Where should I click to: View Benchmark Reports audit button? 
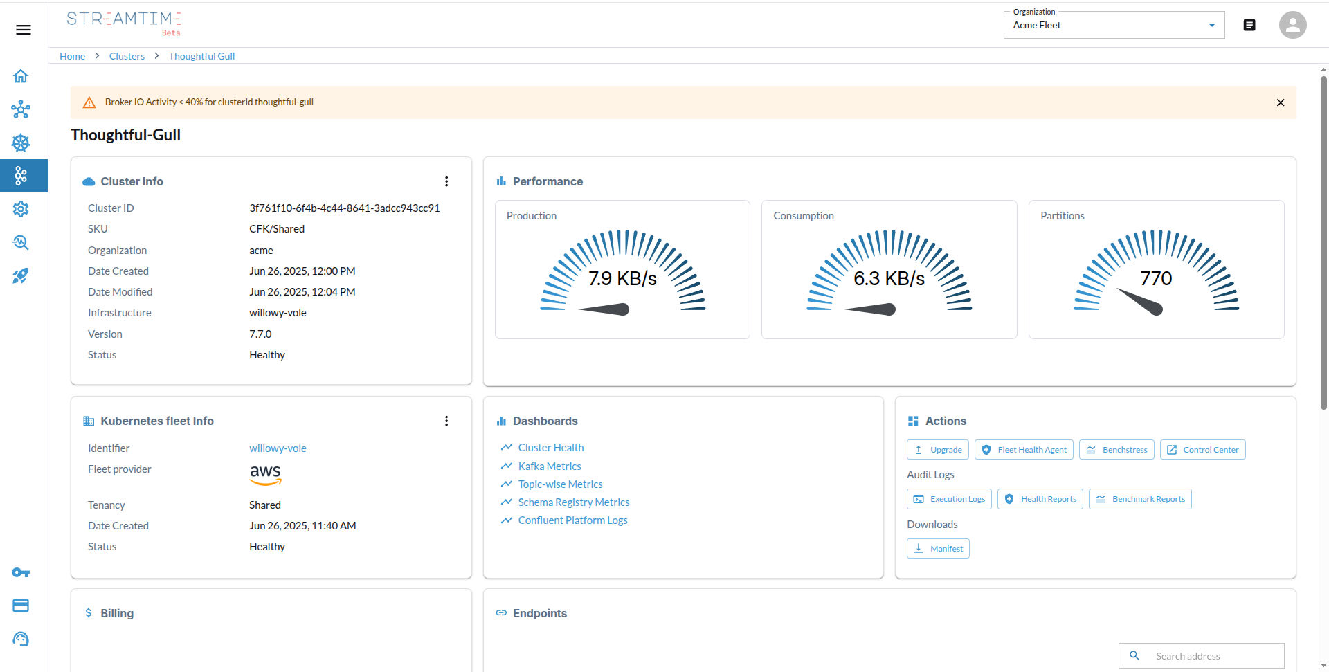pyautogui.click(x=1140, y=499)
